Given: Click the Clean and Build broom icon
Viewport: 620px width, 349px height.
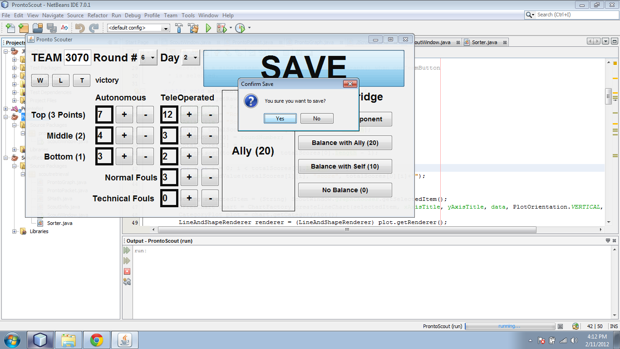Looking at the screenshot, I should [x=193, y=28].
